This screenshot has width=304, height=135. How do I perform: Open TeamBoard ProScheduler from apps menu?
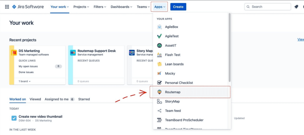[190, 120]
